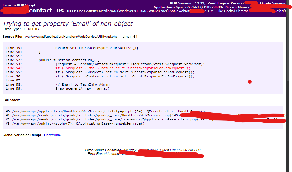The image size is (292, 172).
Task: Click the source file path UtilityApi.php
Action: click(71, 37)
